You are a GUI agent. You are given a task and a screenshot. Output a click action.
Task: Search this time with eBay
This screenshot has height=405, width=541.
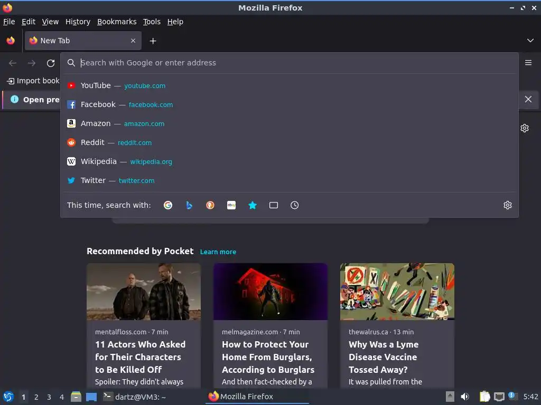(x=231, y=205)
